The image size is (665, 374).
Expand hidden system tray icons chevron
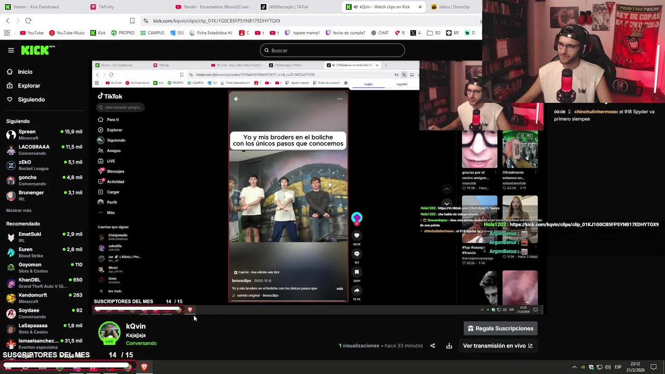pyautogui.click(x=574, y=367)
